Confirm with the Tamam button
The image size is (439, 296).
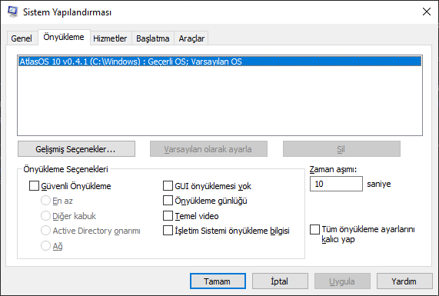tap(218, 281)
